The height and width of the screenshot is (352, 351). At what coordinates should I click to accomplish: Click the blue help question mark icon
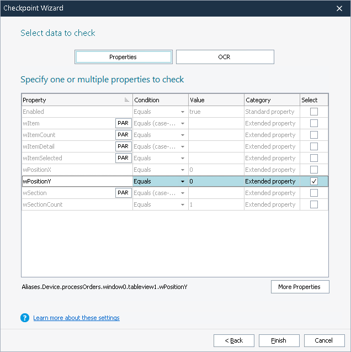point(25,318)
